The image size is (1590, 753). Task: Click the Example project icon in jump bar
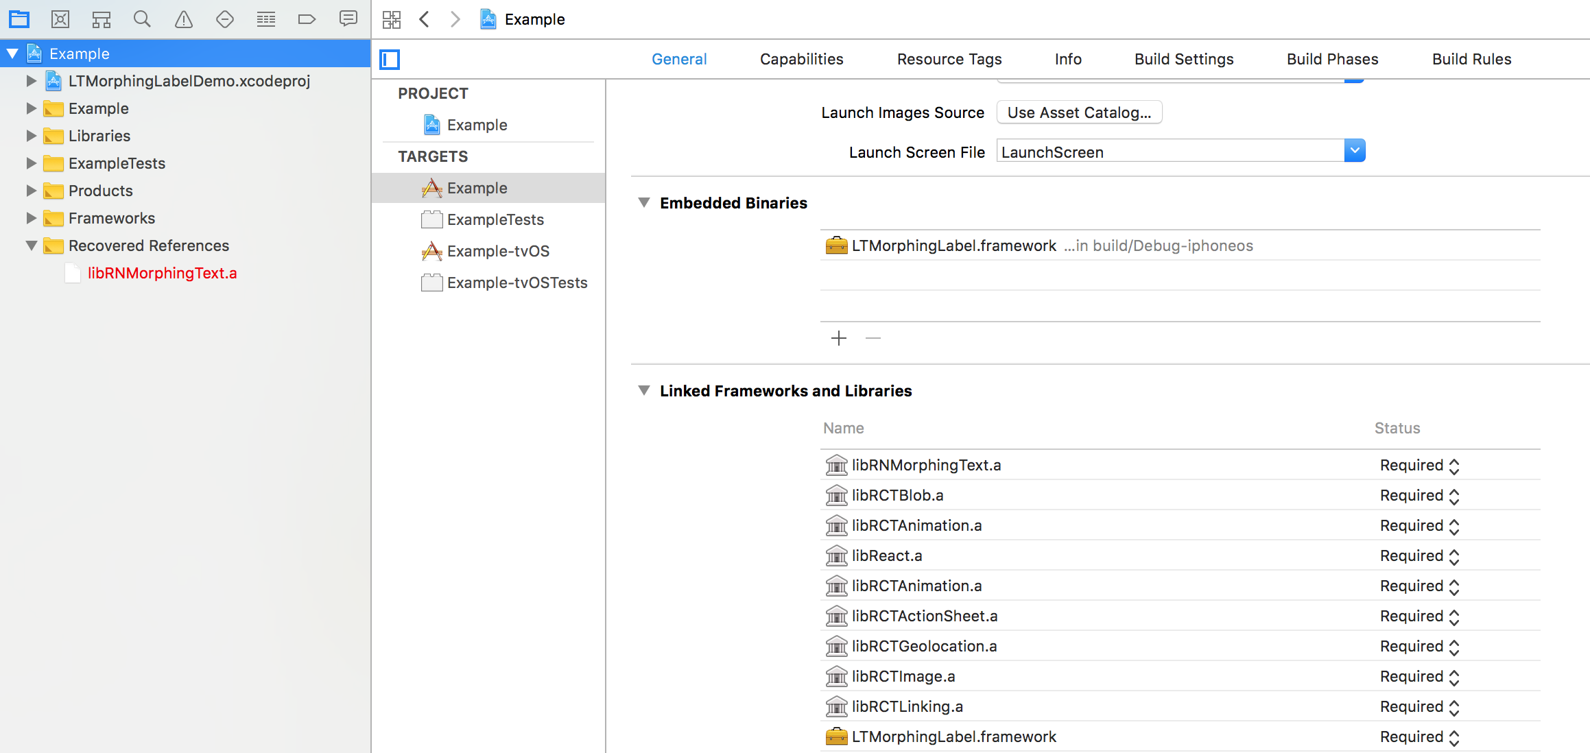488,19
